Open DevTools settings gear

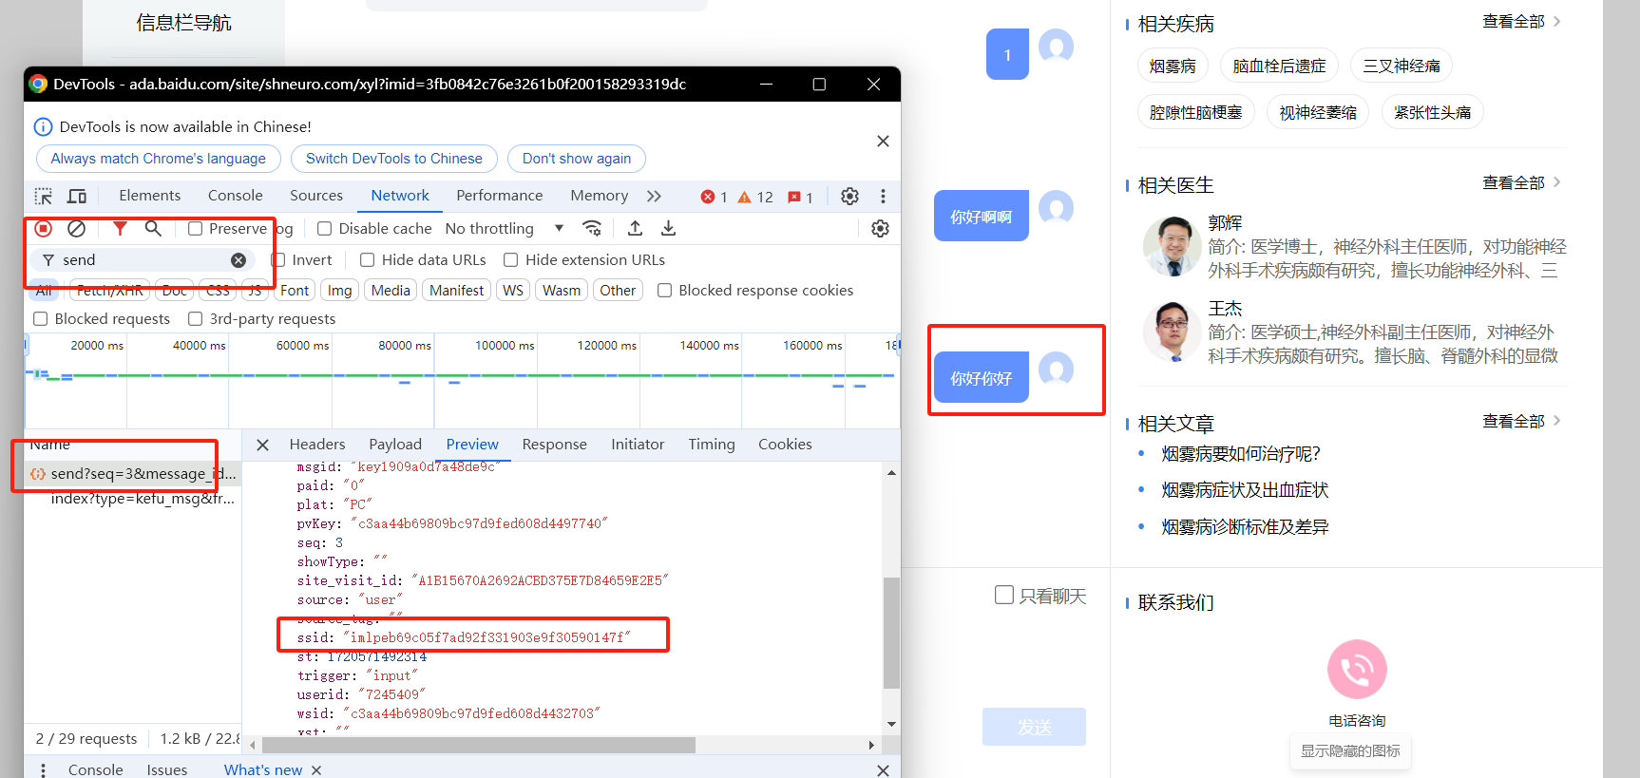(849, 196)
